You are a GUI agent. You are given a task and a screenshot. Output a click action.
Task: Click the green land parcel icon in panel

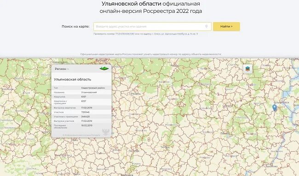[x=104, y=68]
